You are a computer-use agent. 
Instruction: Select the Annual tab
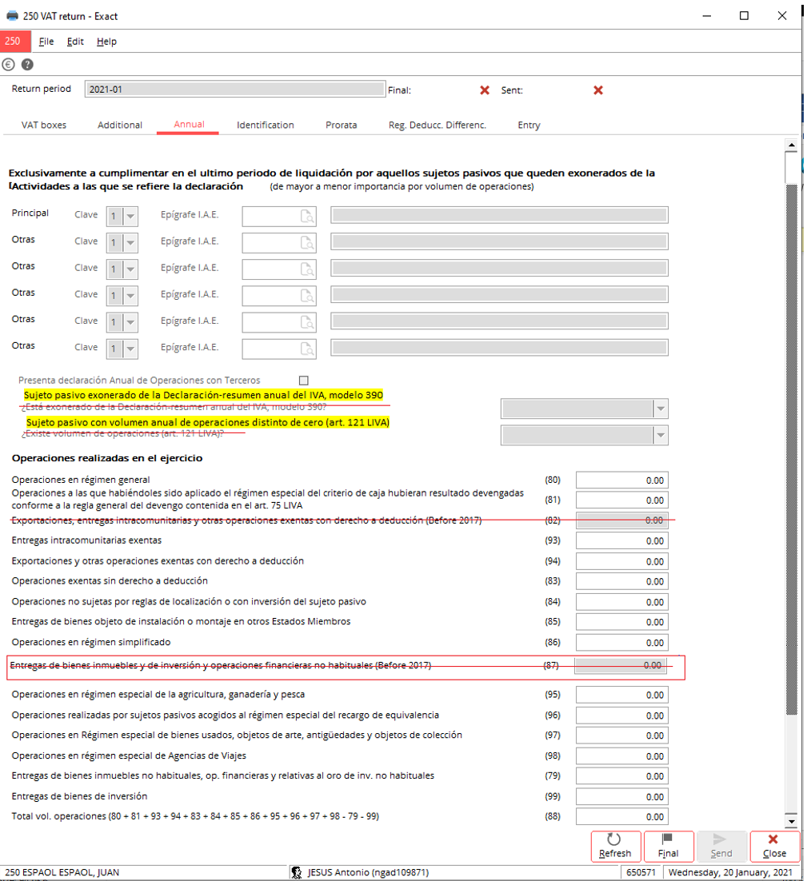tap(189, 124)
